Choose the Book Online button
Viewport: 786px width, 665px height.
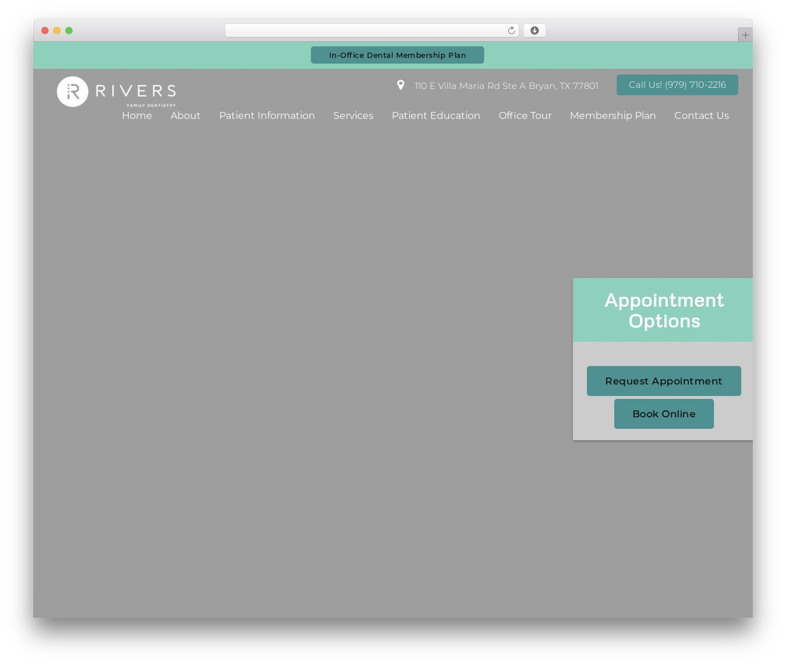[664, 414]
